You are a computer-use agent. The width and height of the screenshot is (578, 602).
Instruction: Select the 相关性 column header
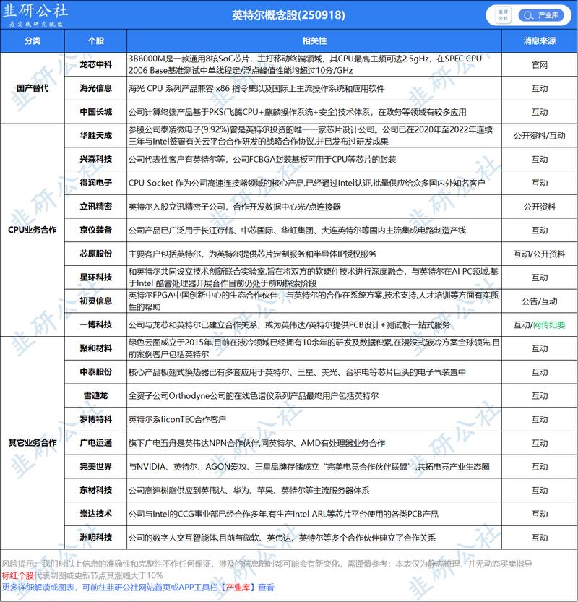(314, 41)
